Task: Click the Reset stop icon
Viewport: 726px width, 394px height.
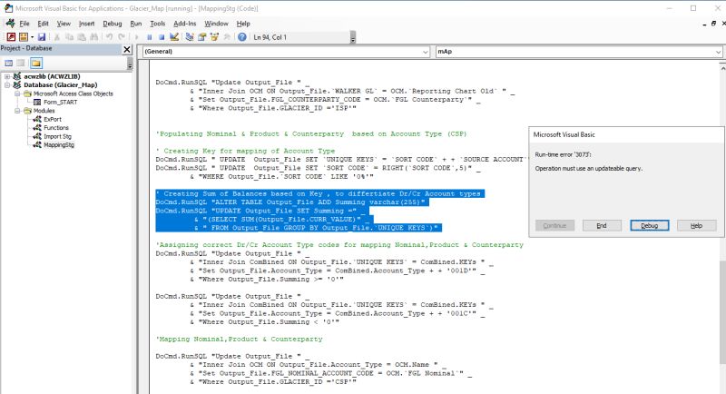Action: coord(162,37)
